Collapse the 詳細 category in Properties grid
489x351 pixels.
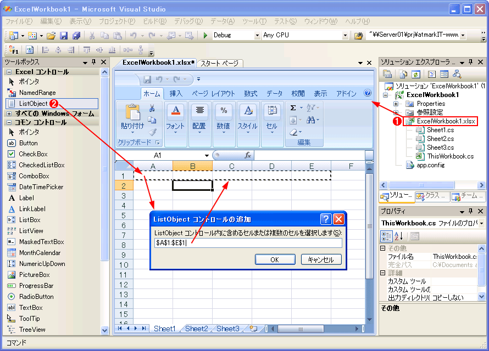pos(383,273)
